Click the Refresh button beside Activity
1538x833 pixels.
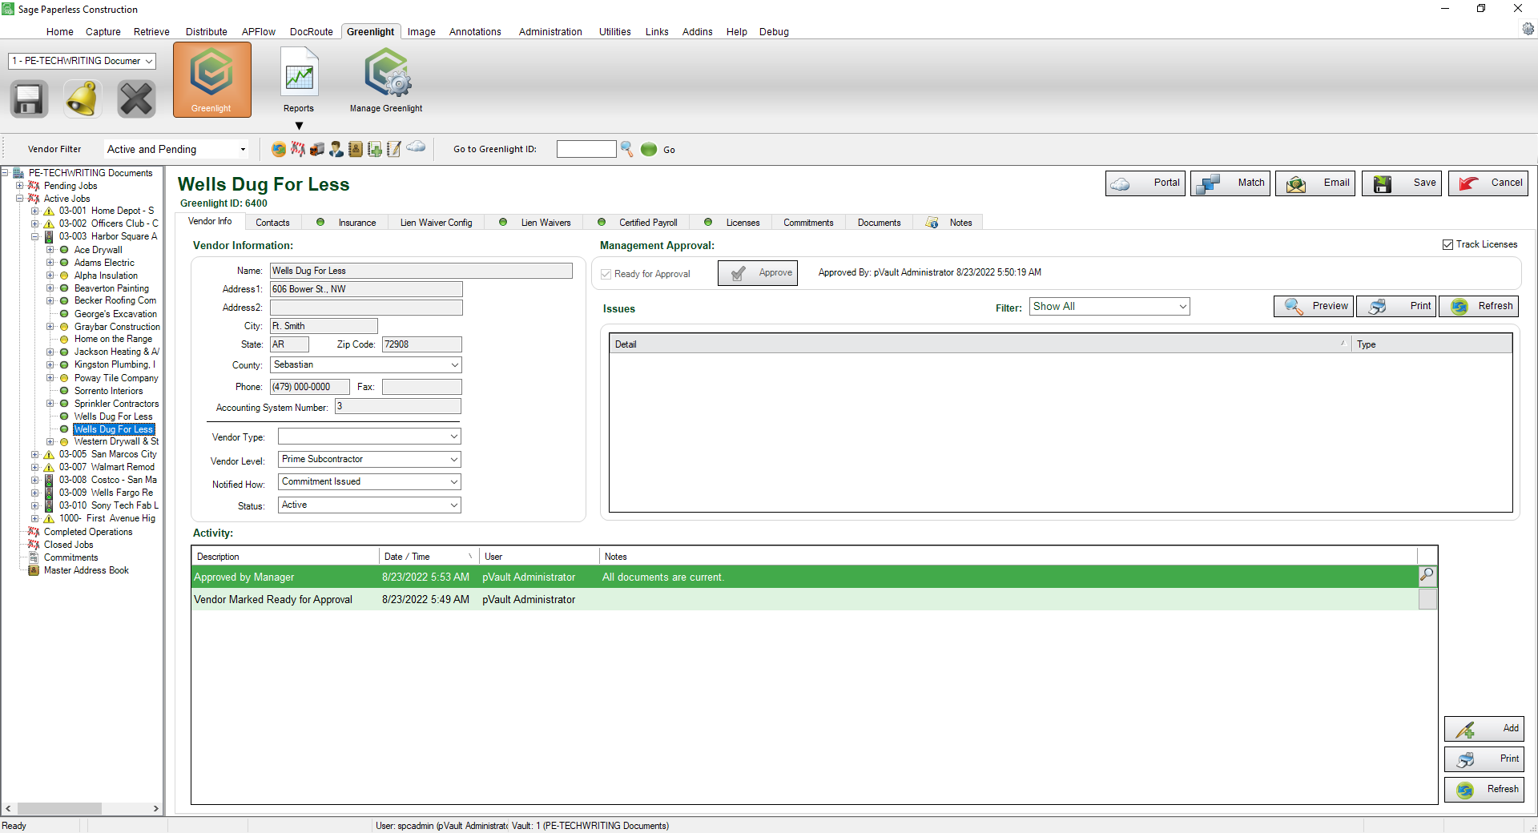1484,790
